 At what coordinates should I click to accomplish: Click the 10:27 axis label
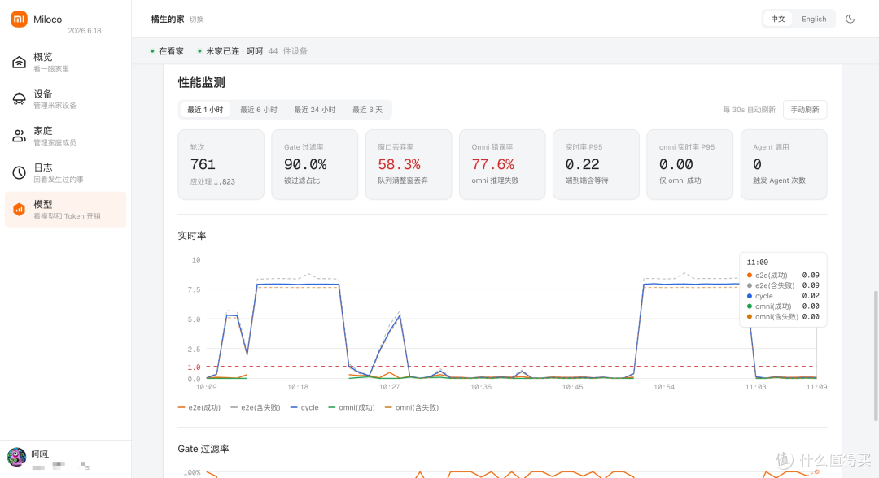click(x=389, y=387)
